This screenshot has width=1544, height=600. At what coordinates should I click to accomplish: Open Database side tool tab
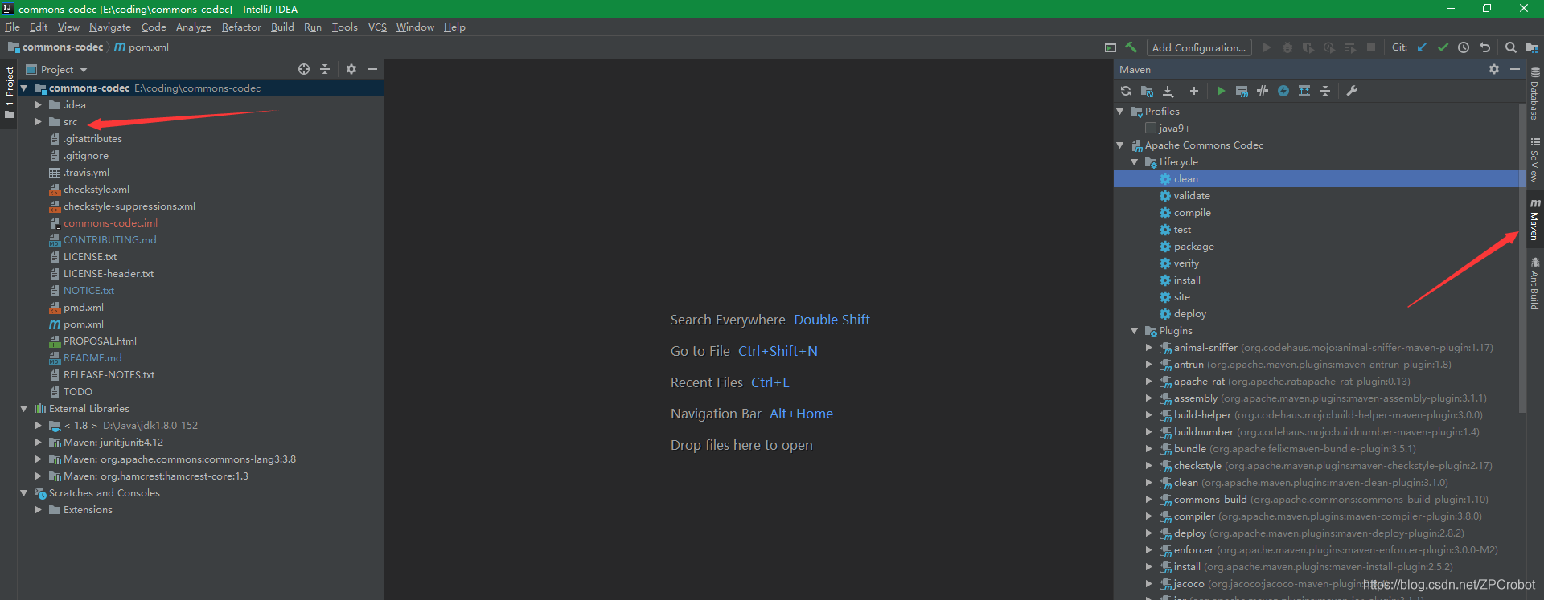pos(1535,93)
